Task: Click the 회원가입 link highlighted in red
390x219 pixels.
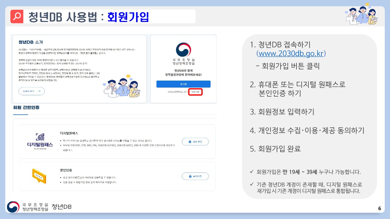Action: coord(195,92)
